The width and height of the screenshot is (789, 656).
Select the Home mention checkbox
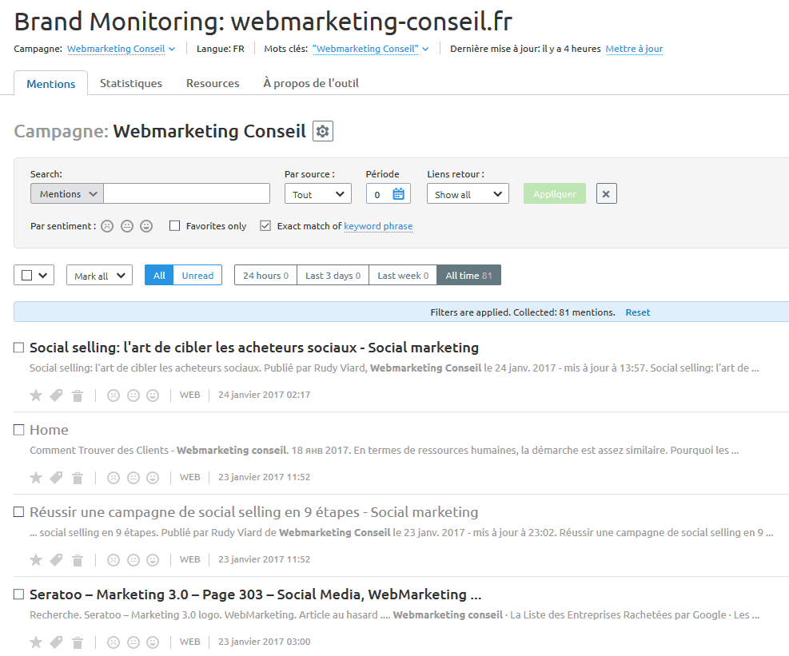point(18,430)
